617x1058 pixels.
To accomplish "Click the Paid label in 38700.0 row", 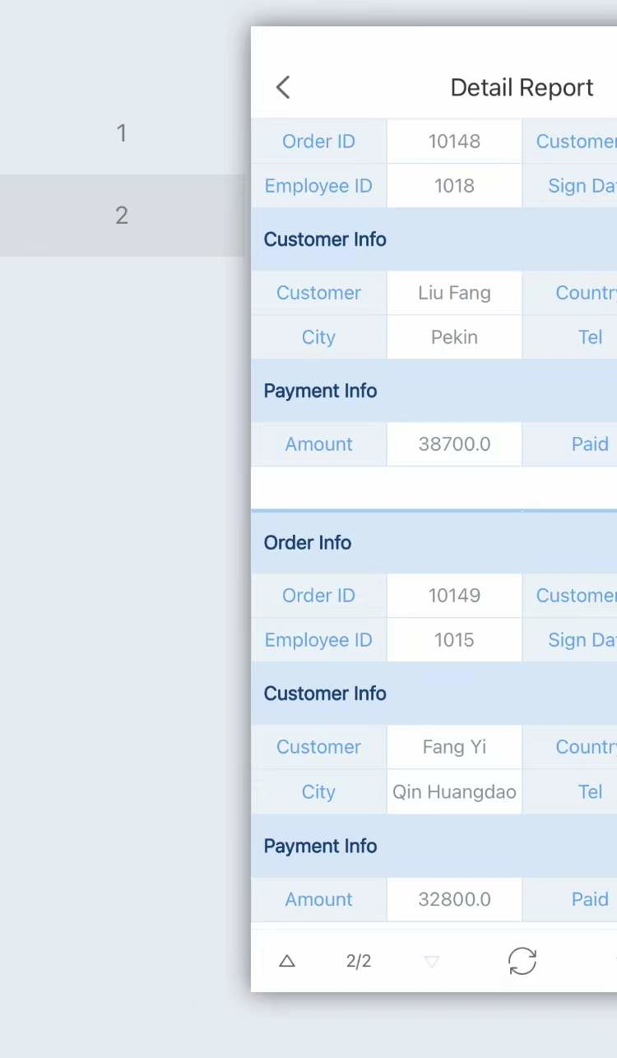I will (590, 444).
